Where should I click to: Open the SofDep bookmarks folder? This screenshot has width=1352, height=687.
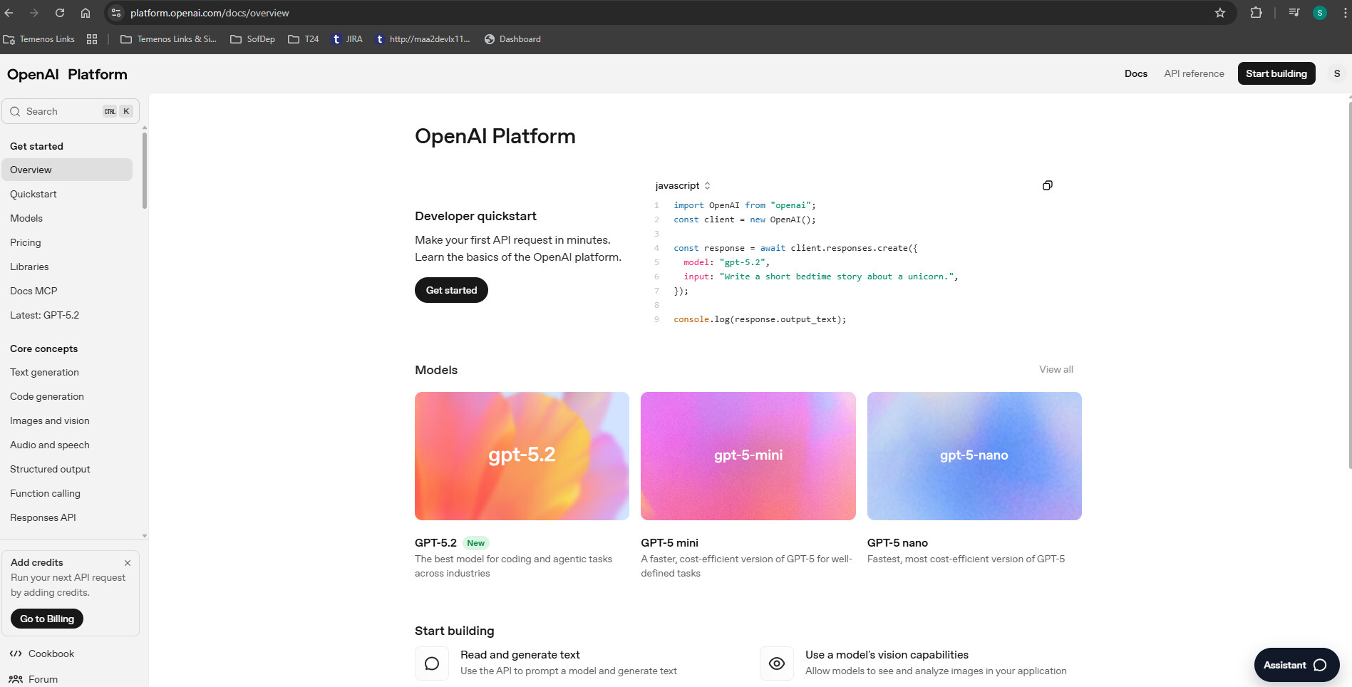coord(253,39)
